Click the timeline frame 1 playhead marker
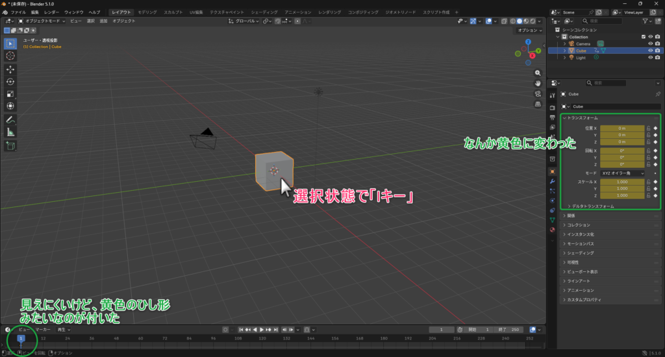Screen dimensions: 665x357 21,338
